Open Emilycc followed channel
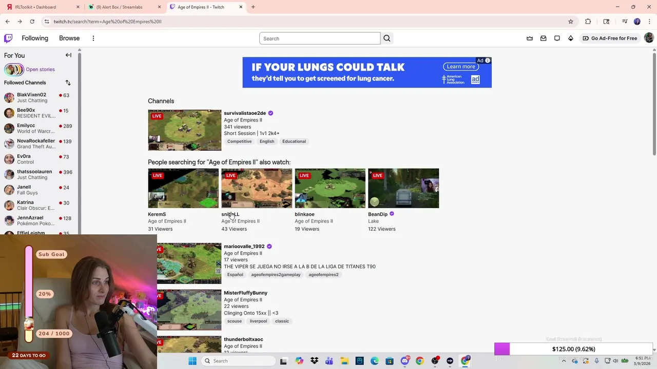 pyautogui.click(x=38, y=128)
